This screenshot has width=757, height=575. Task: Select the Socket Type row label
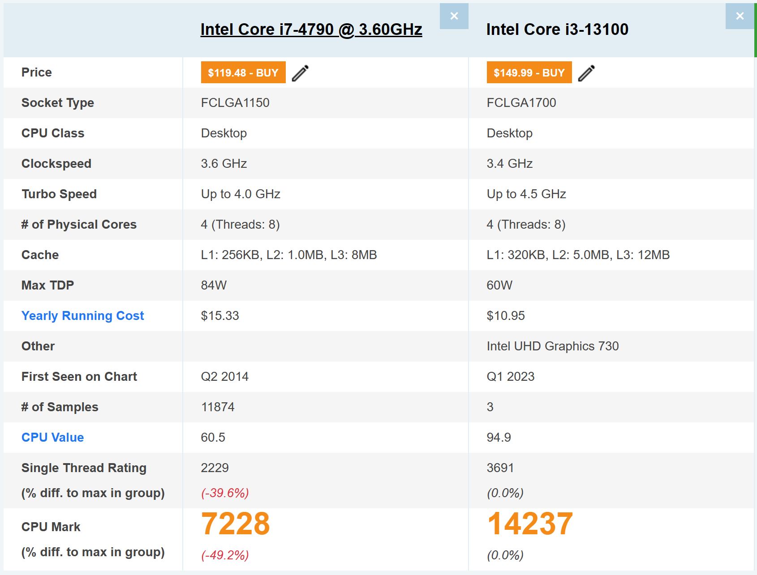point(58,103)
